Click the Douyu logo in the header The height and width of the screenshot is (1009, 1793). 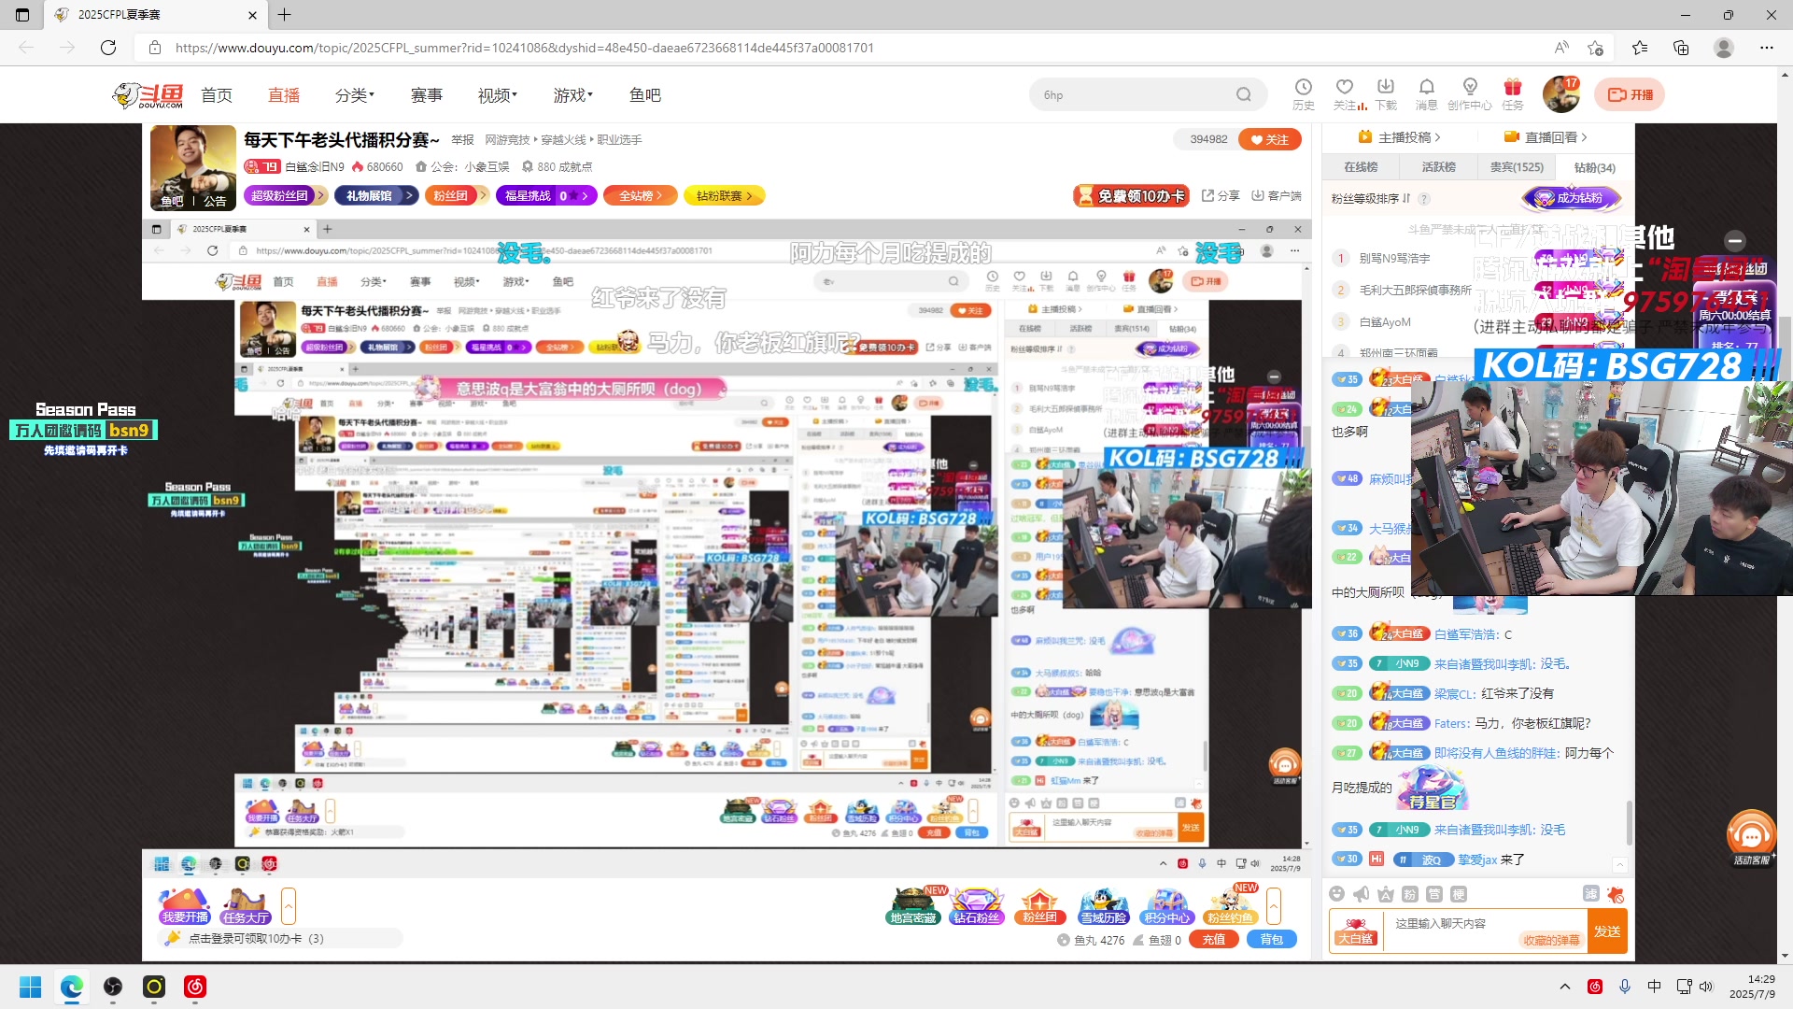148,95
